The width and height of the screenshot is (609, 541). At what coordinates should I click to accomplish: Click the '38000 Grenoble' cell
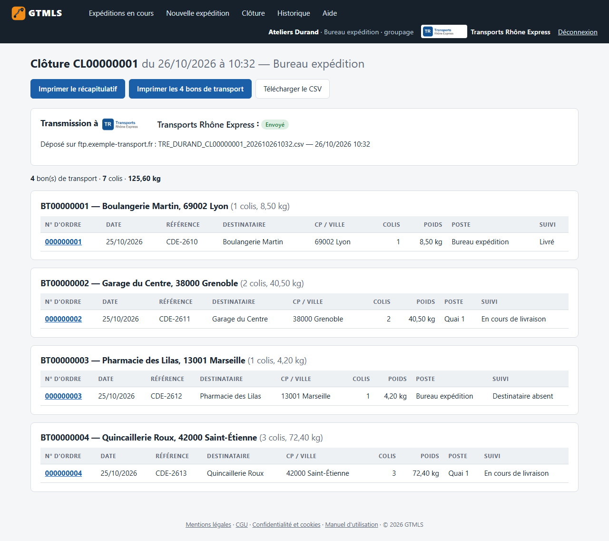(x=318, y=319)
